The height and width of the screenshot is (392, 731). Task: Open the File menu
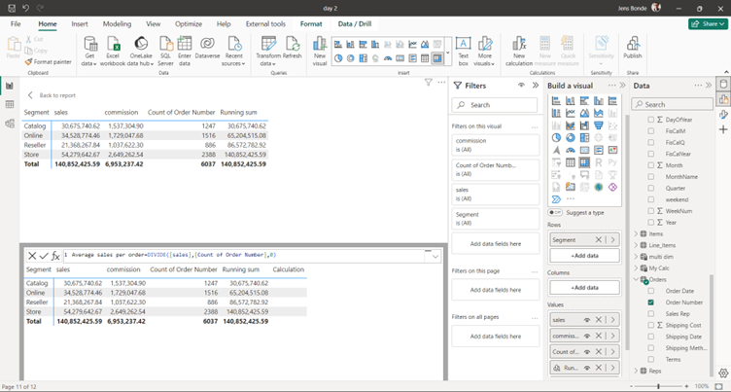[x=16, y=23]
